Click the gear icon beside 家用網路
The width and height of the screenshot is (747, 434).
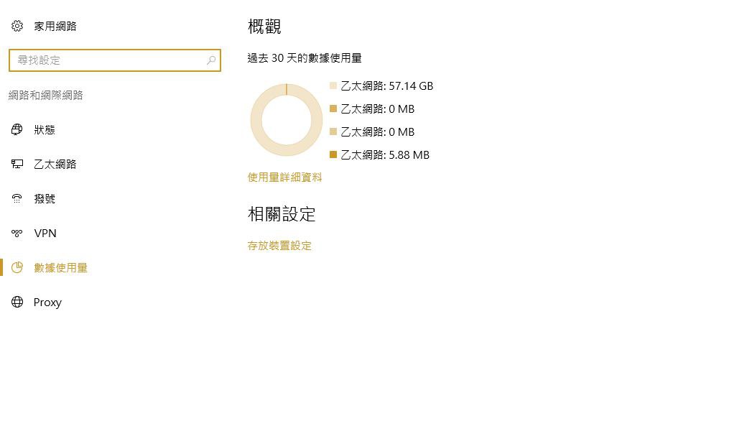click(17, 27)
